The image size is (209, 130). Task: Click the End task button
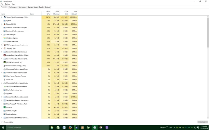(x=203, y=122)
